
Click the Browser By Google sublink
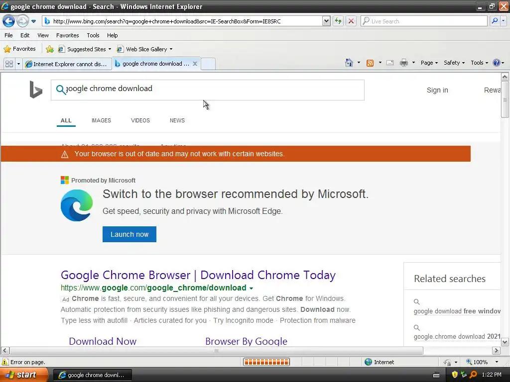tap(246, 341)
